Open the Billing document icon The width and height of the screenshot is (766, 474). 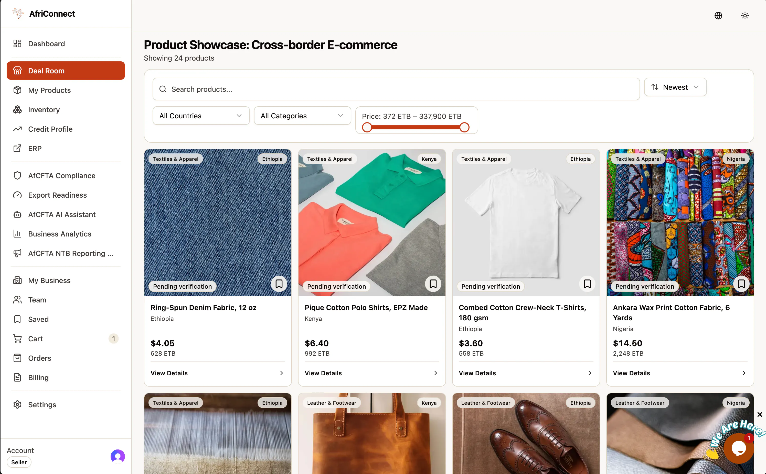17,377
